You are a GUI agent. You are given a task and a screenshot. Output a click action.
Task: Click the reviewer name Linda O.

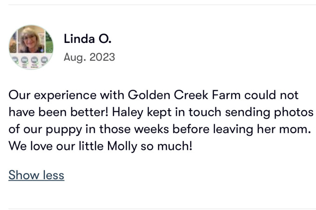88,39
